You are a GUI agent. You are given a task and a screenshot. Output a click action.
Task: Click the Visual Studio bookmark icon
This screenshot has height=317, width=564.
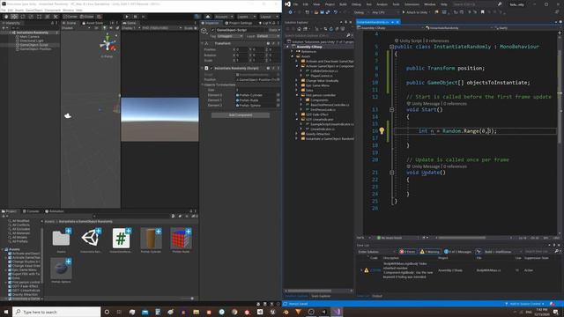(482, 12)
